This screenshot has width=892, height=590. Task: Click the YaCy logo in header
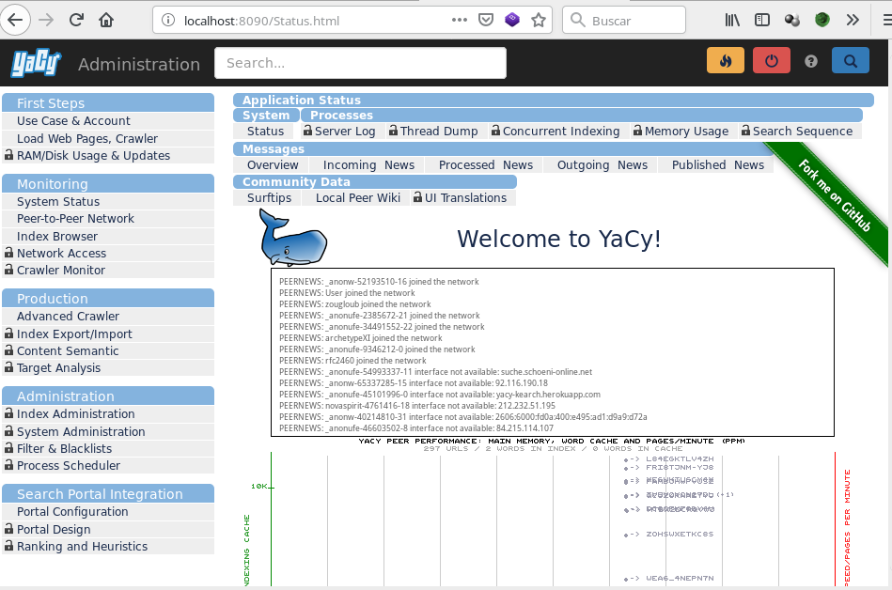[36, 64]
